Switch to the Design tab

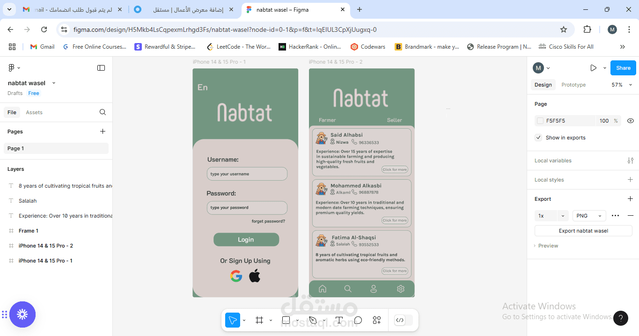[x=543, y=85]
